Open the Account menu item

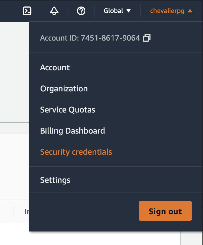tap(55, 68)
